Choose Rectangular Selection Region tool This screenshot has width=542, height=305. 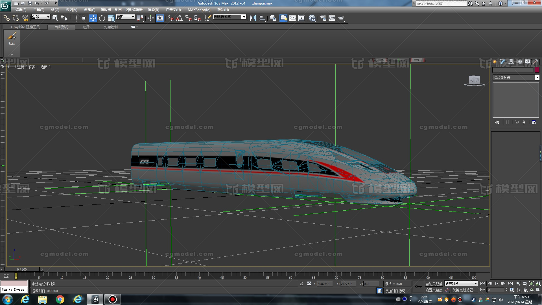pyautogui.click(x=73, y=18)
